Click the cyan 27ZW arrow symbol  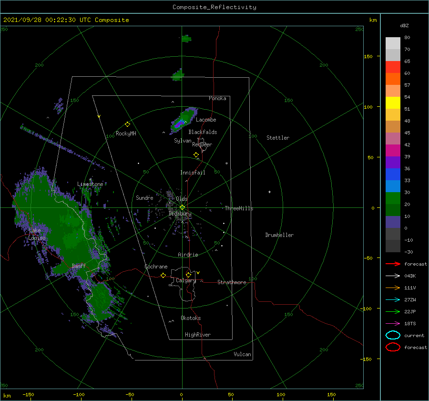point(393,300)
